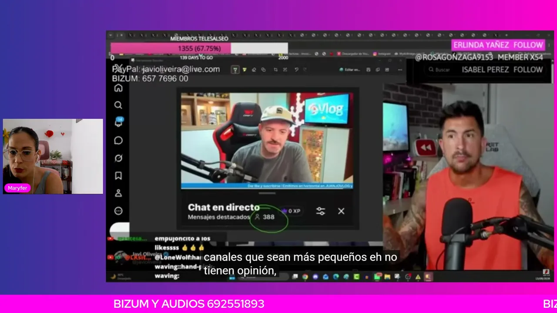Click the '139 DAYS TO GO' label
This screenshot has width=557, height=313.
(x=196, y=57)
